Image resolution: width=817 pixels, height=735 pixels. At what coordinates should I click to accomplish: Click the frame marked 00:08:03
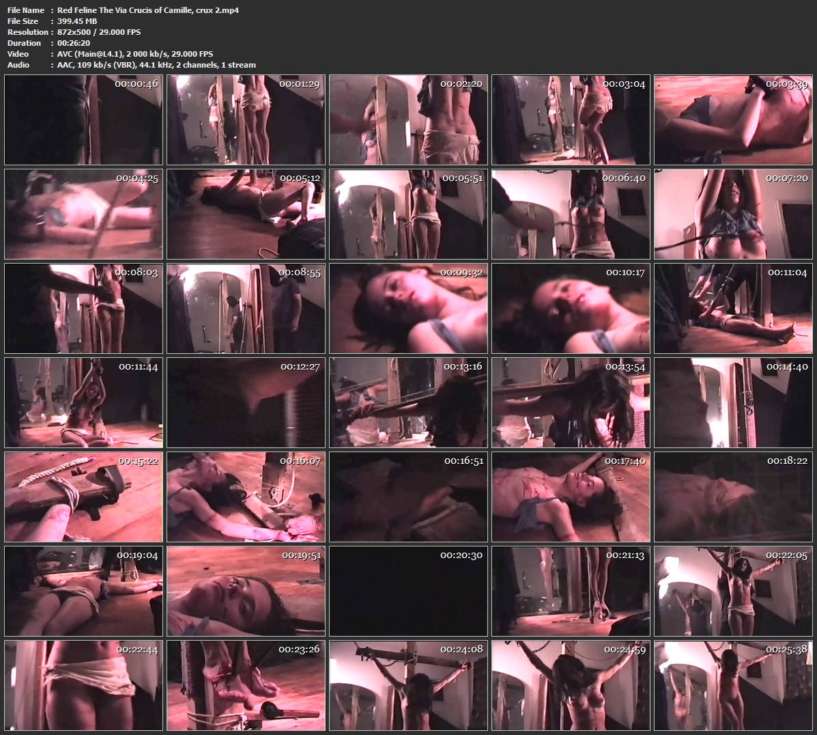coord(83,309)
